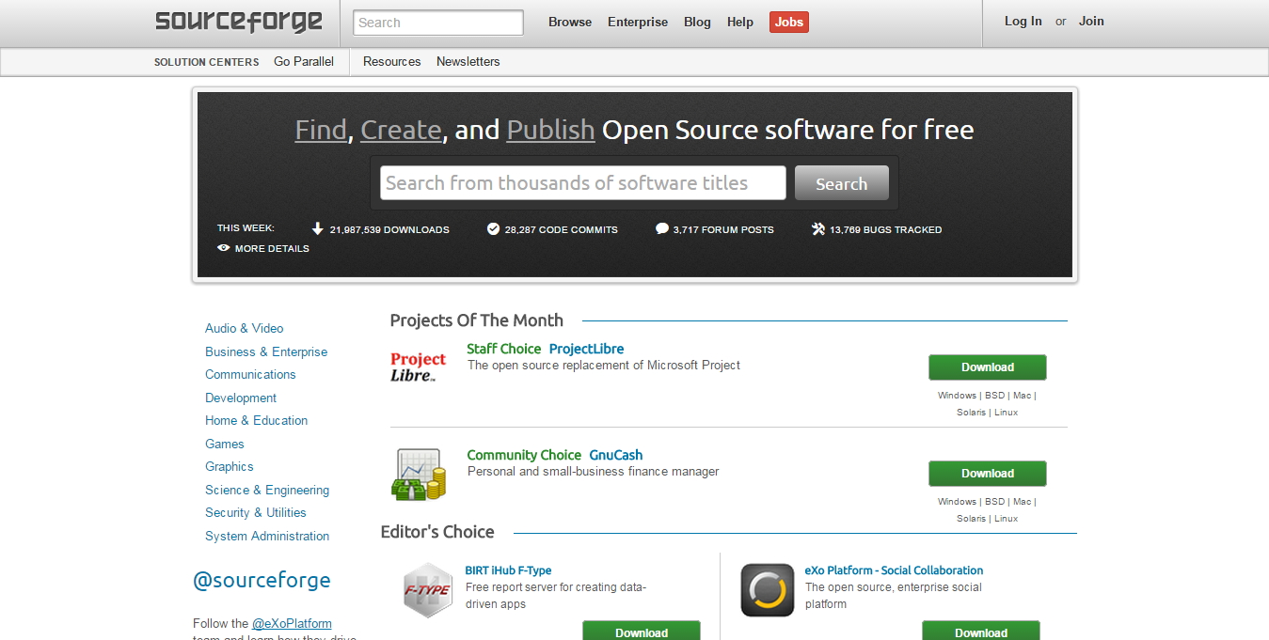Browse the Graphics category

(x=230, y=467)
